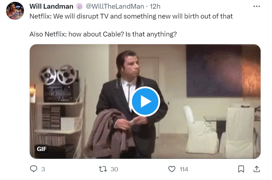Repost the tweet with the retweet icon

(x=103, y=169)
